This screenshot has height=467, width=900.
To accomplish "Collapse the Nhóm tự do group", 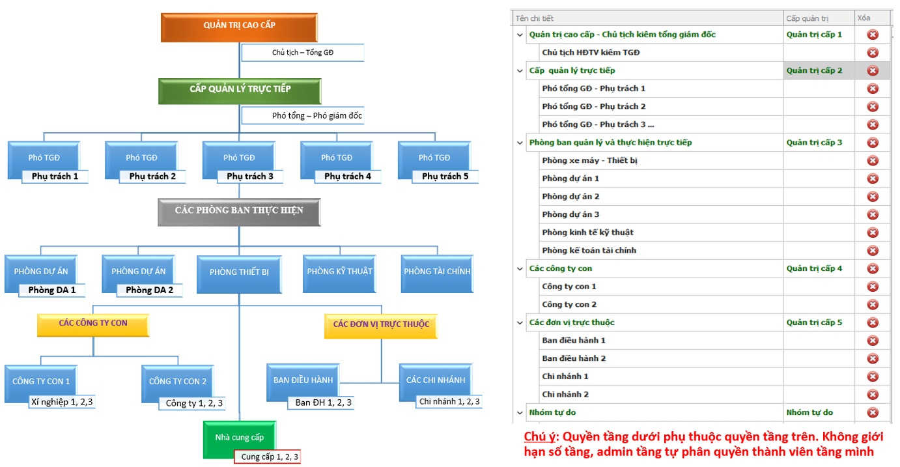I will (520, 412).
